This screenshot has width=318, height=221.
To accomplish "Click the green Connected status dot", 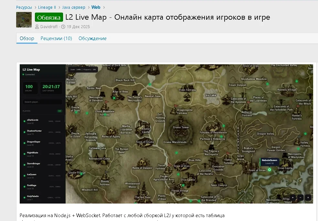I will 23,74.
